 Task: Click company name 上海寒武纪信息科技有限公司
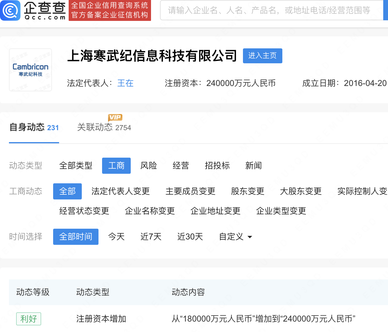point(152,56)
